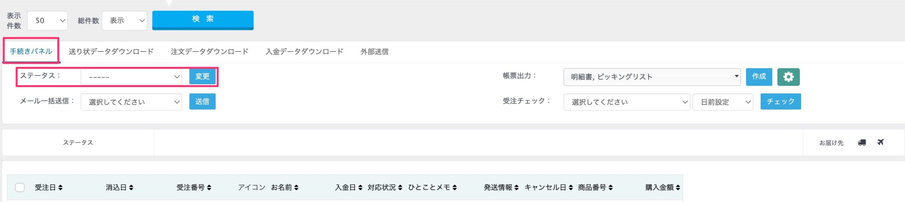Click the 検索 search button
905x202 pixels.
(203, 20)
